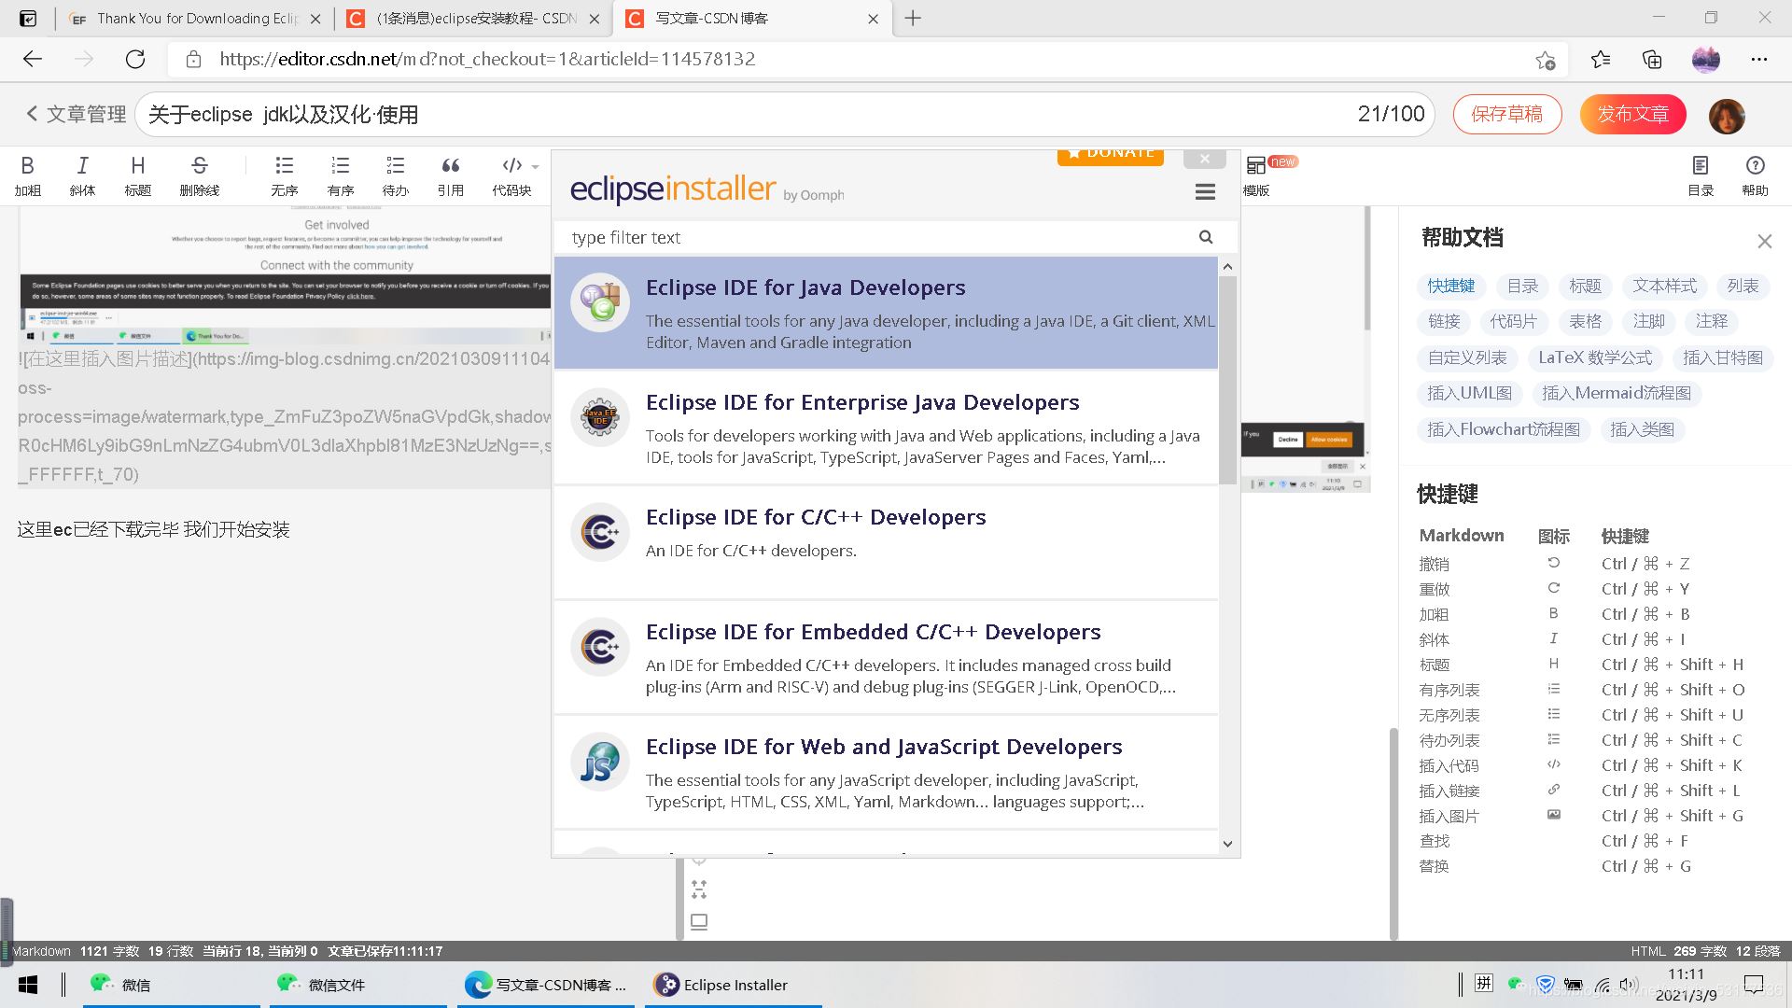Screen dimensions: 1792x1008
Task: Apply italic formatting
Action: 82,175
